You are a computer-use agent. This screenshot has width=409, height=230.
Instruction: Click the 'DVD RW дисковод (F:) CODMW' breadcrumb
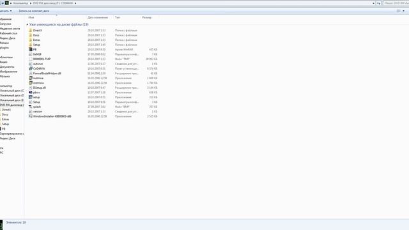click(53, 3)
